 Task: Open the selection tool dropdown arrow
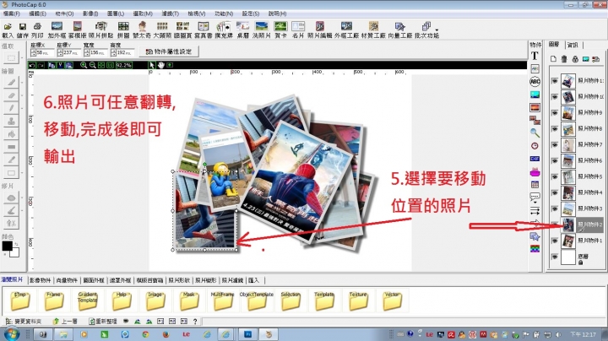22,57
